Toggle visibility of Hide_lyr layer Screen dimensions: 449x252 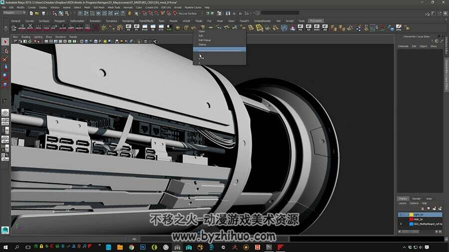tap(401, 219)
